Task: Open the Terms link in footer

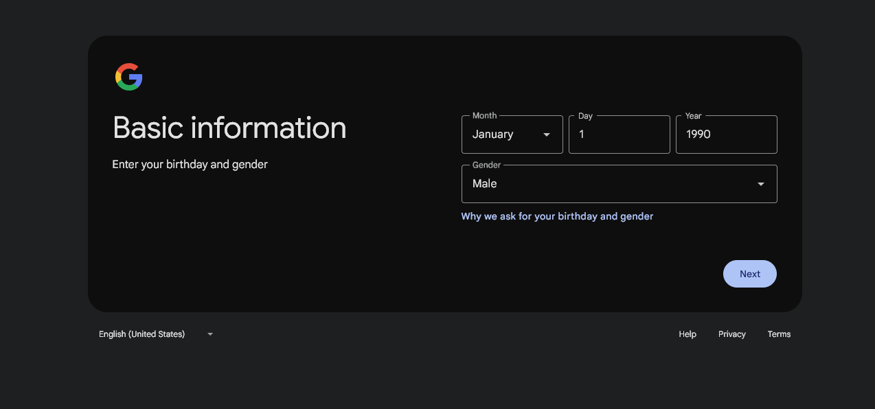Action: point(779,334)
